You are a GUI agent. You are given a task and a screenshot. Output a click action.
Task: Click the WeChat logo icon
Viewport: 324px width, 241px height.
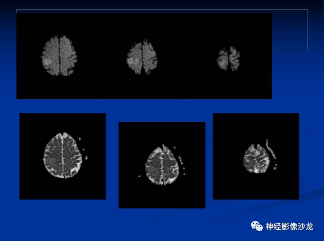[x=257, y=226]
